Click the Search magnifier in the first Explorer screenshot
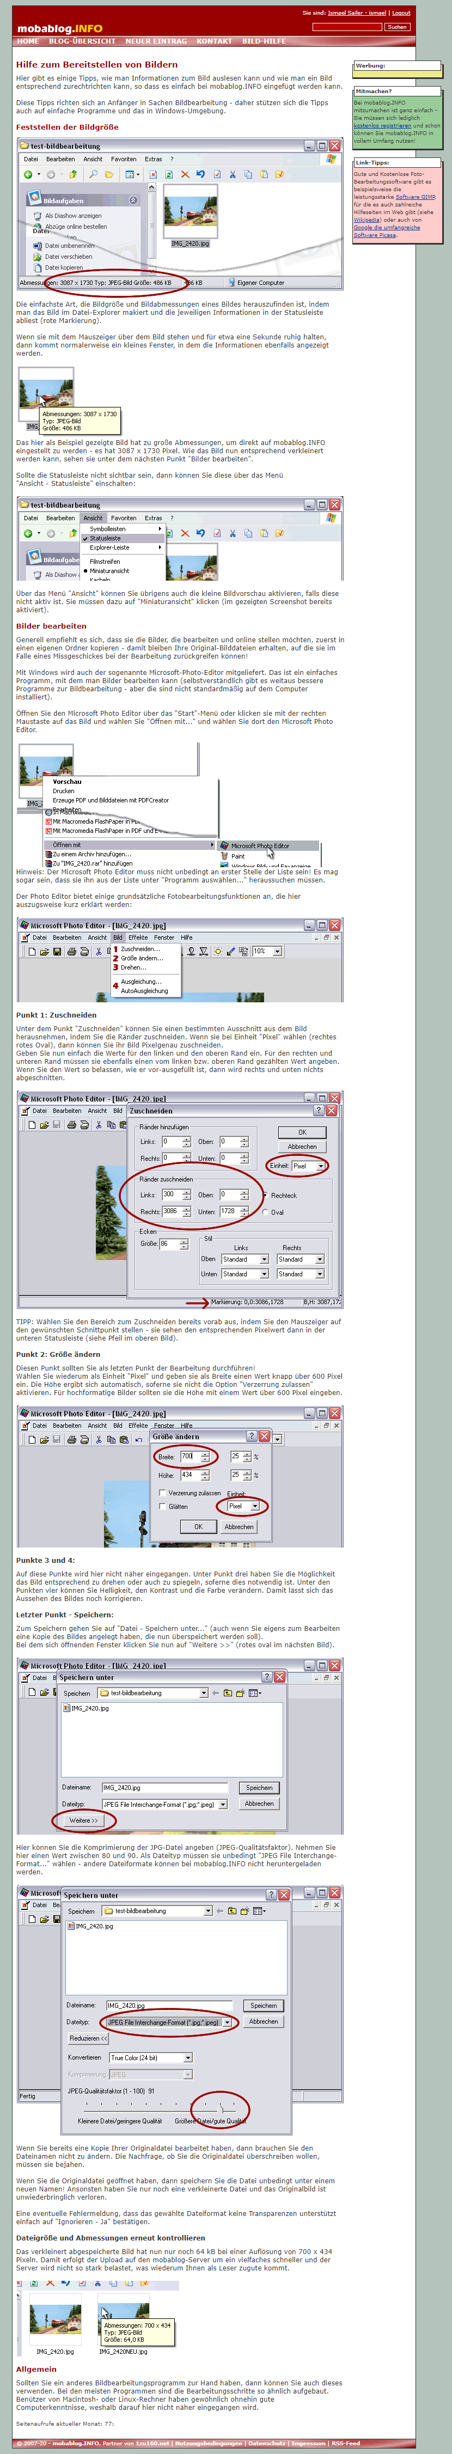The image size is (452, 2454). coord(92,174)
